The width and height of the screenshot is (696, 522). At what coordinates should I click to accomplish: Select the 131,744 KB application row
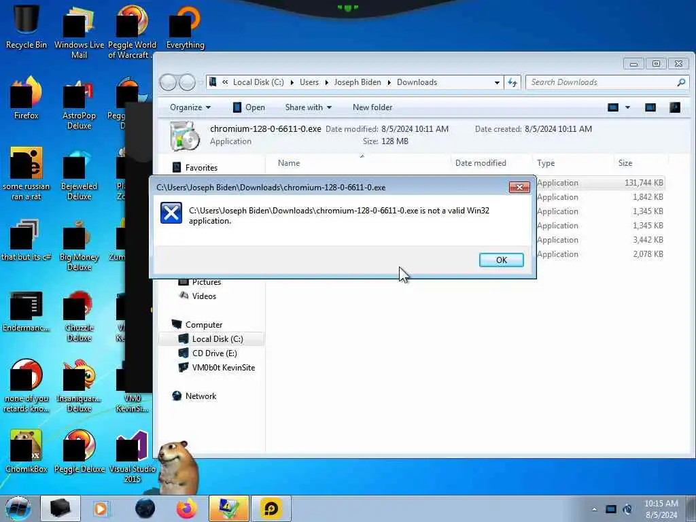click(x=600, y=183)
